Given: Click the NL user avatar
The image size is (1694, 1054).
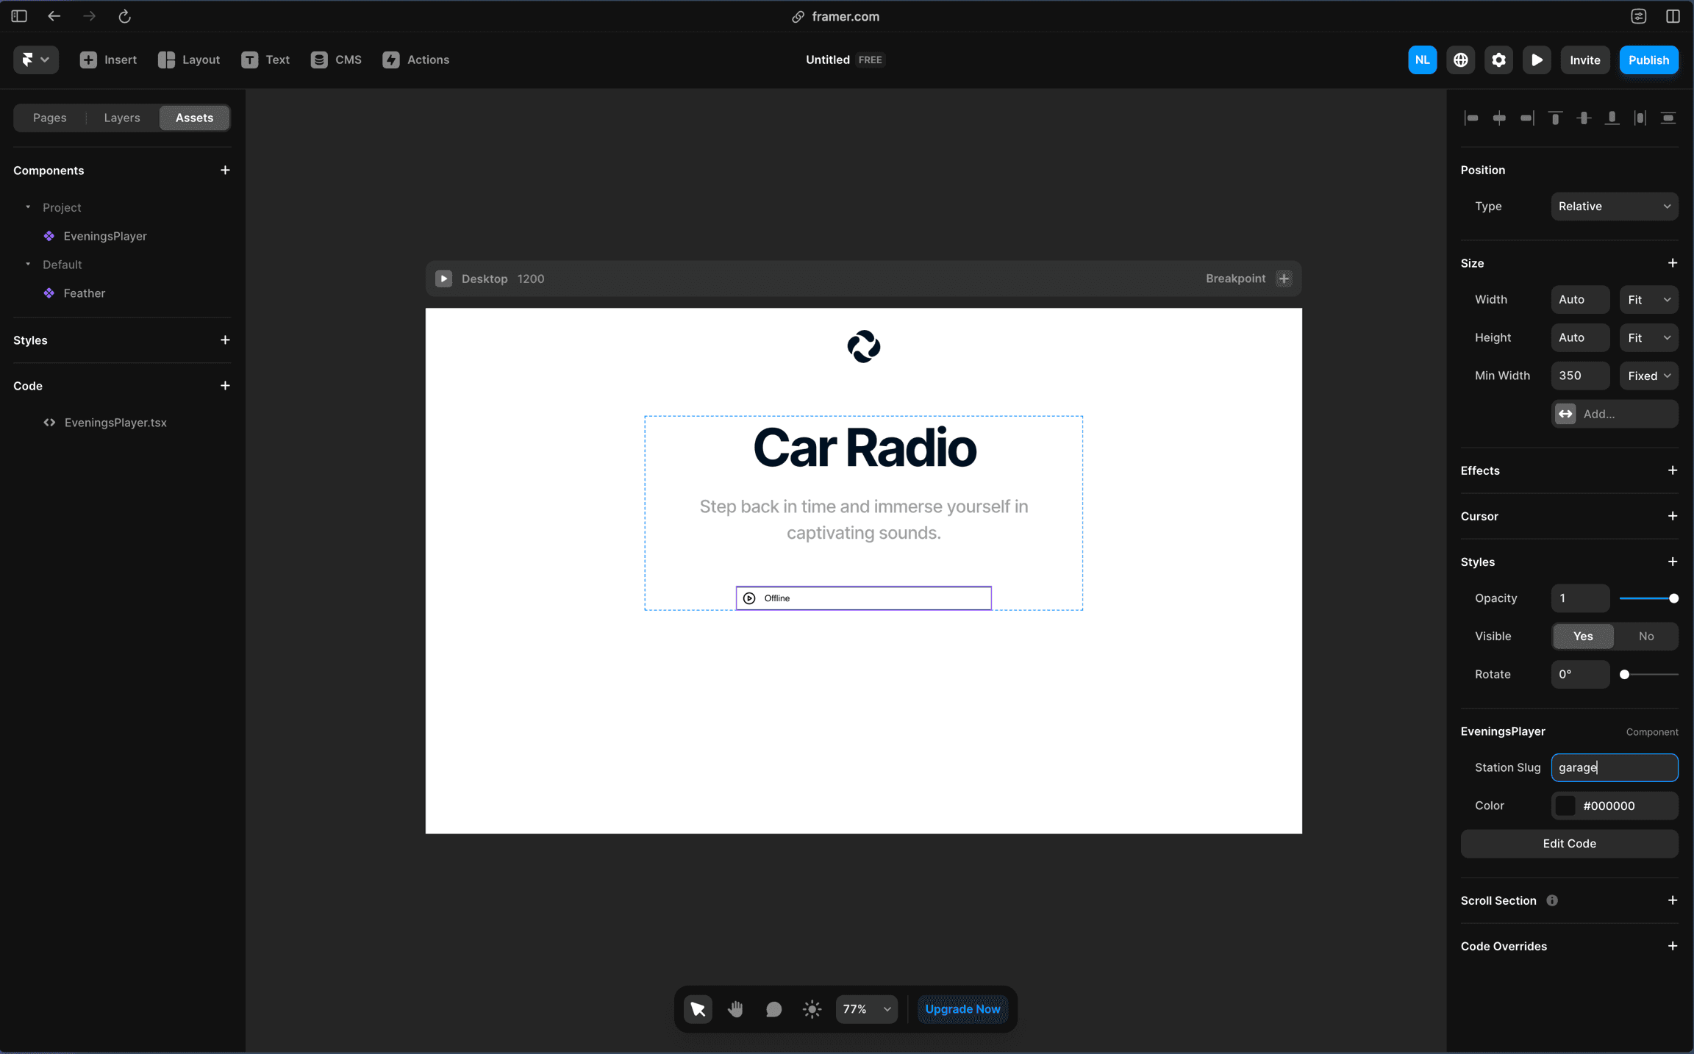Looking at the screenshot, I should [1422, 60].
